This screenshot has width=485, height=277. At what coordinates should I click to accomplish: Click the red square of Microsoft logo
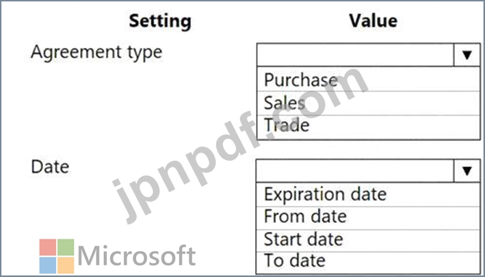coord(47,247)
